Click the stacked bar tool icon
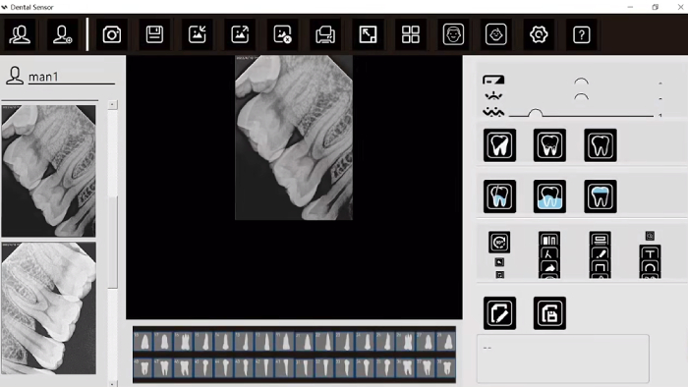The width and height of the screenshot is (688, 387). [600, 240]
